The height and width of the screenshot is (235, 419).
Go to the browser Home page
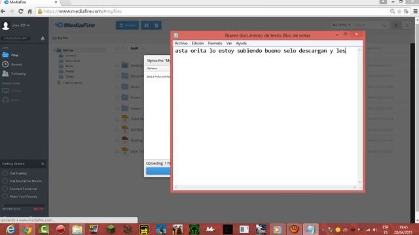pos(29,12)
